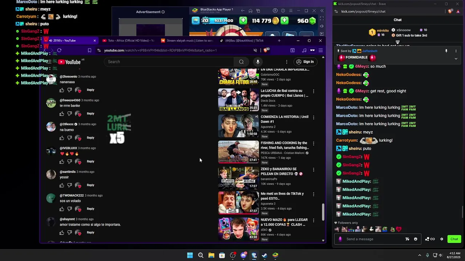The width and height of the screenshot is (465, 261).
Task: Click BlueStacks home button
Action: 250,11
